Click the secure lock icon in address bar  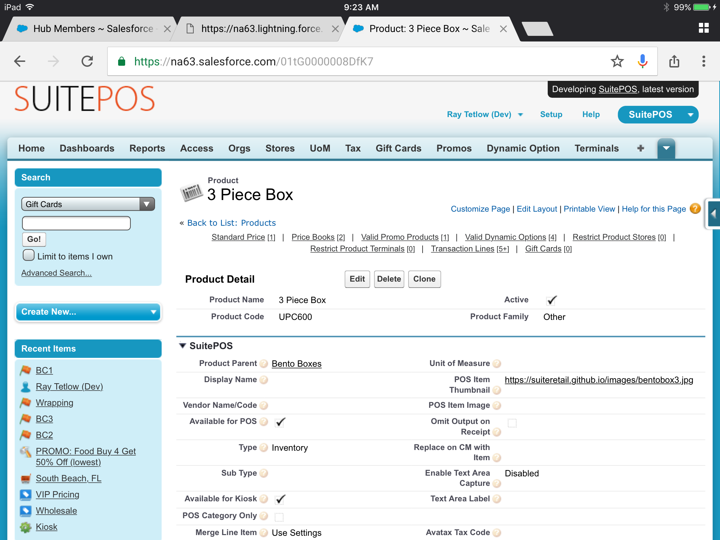(122, 62)
